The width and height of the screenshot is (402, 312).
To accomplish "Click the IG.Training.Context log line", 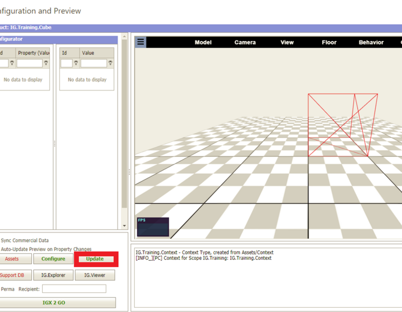I will pyautogui.click(x=204, y=252).
